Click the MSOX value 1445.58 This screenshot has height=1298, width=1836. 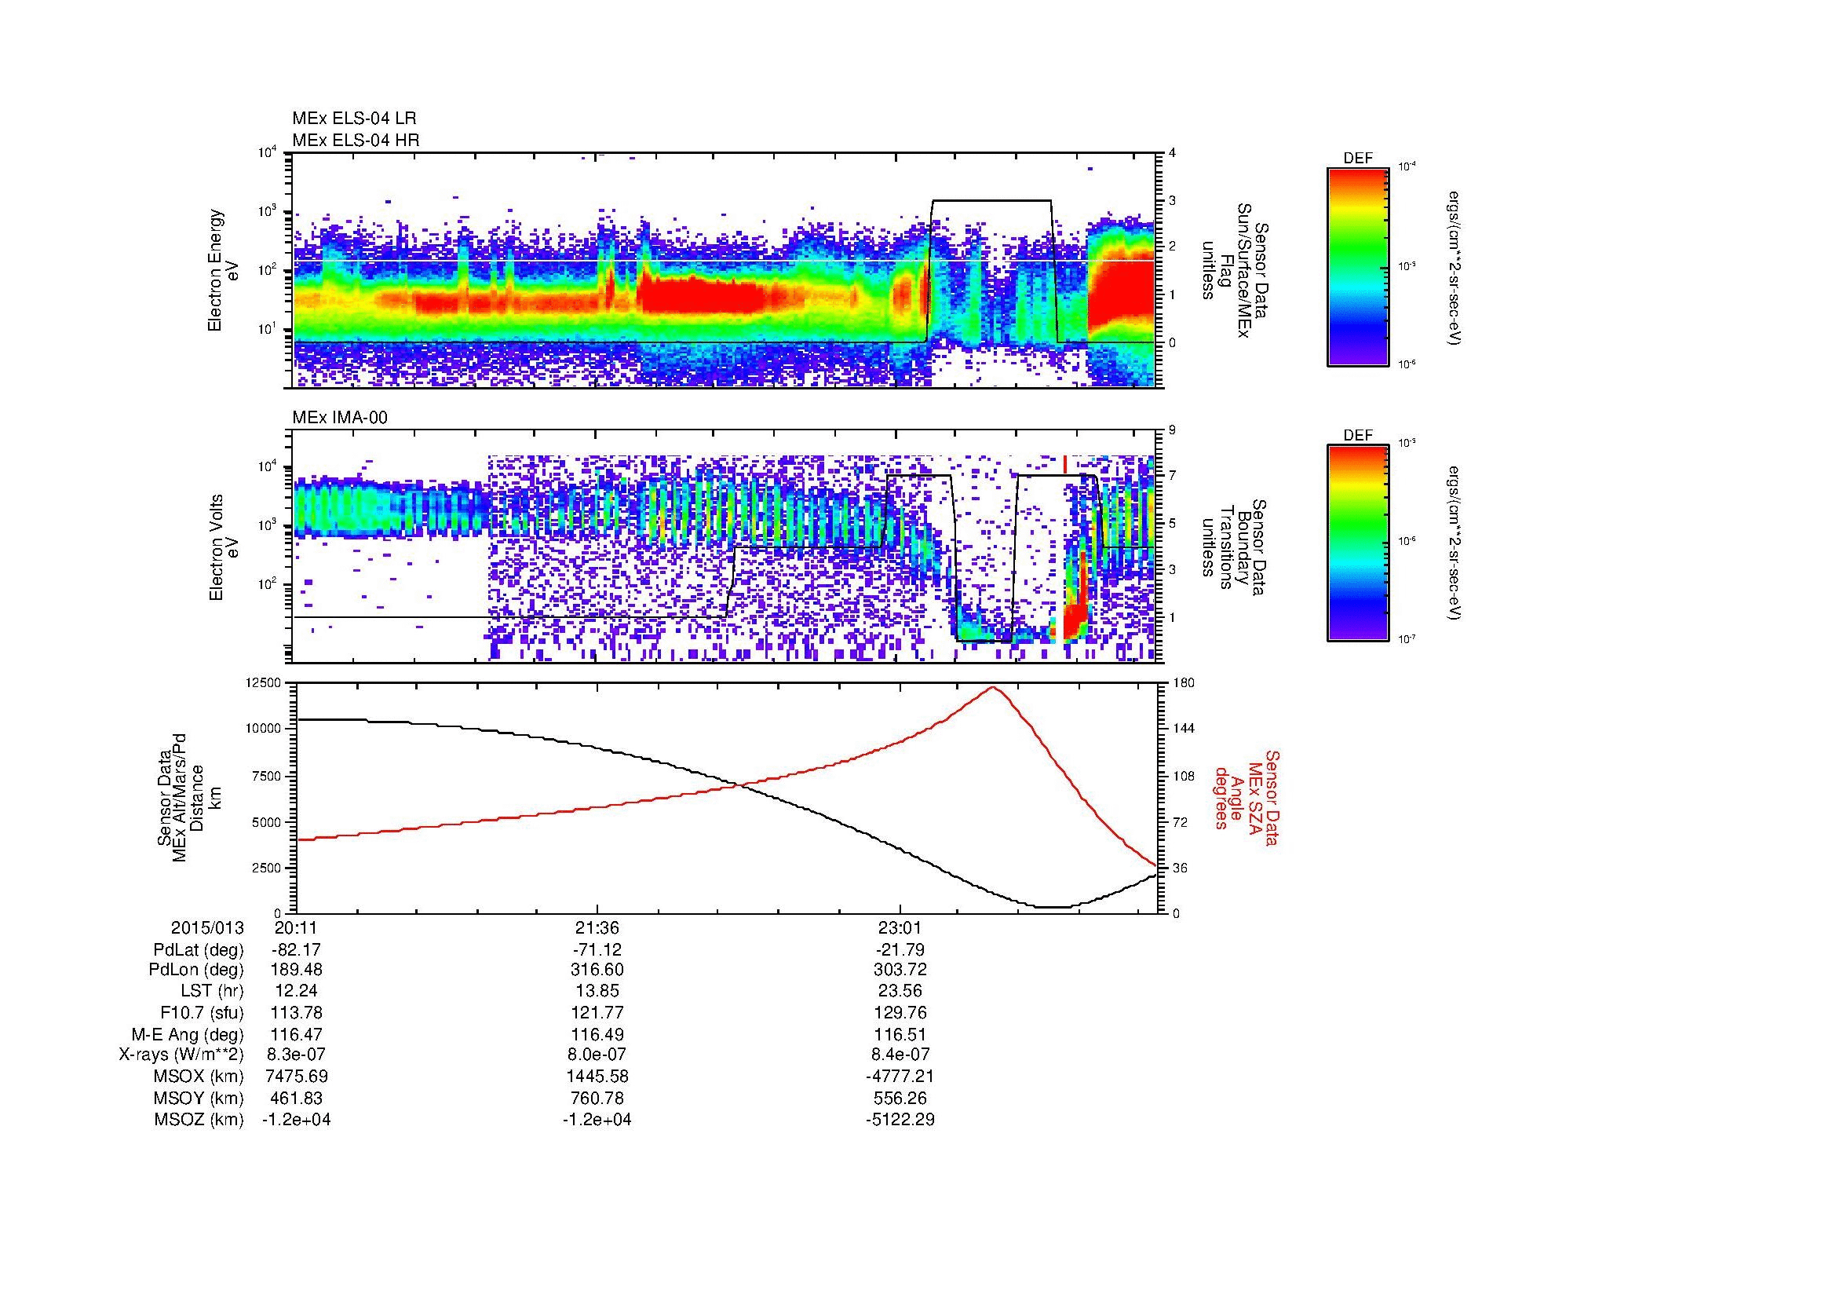coord(597,1077)
